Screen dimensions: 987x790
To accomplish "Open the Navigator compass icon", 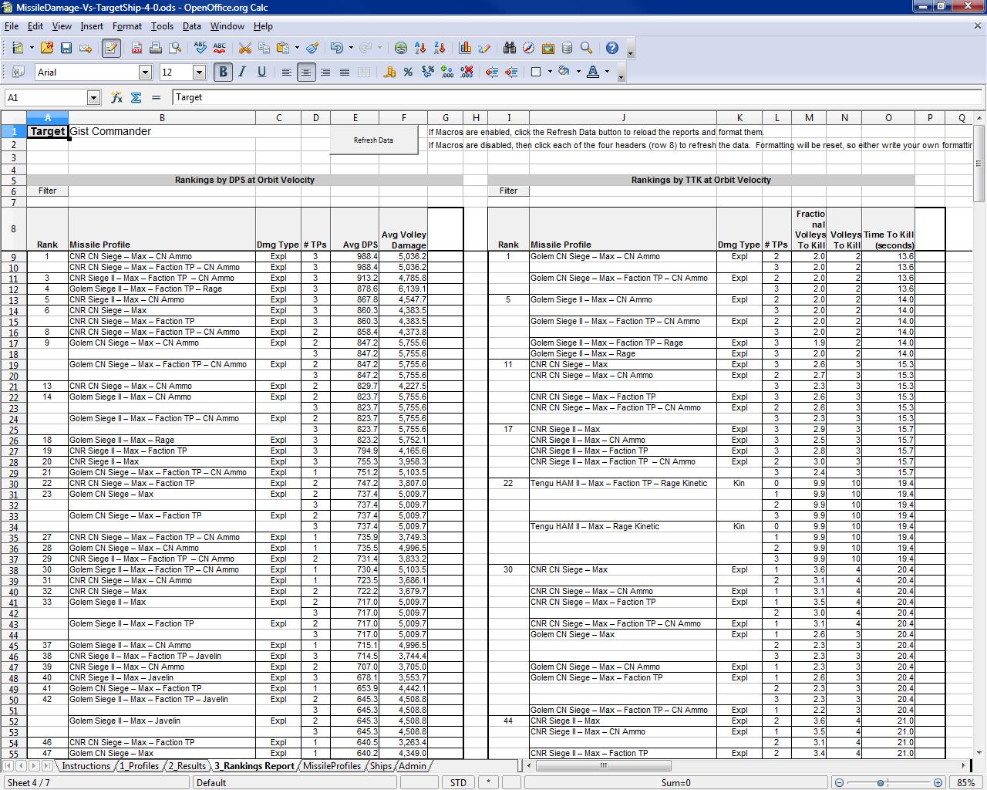I will [x=528, y=48].
